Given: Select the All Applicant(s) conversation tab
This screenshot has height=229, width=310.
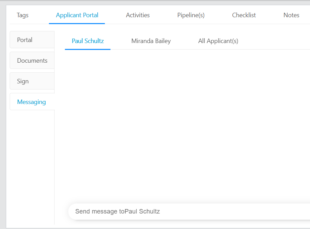Looking at the screenshot, I should coord(218,41).
